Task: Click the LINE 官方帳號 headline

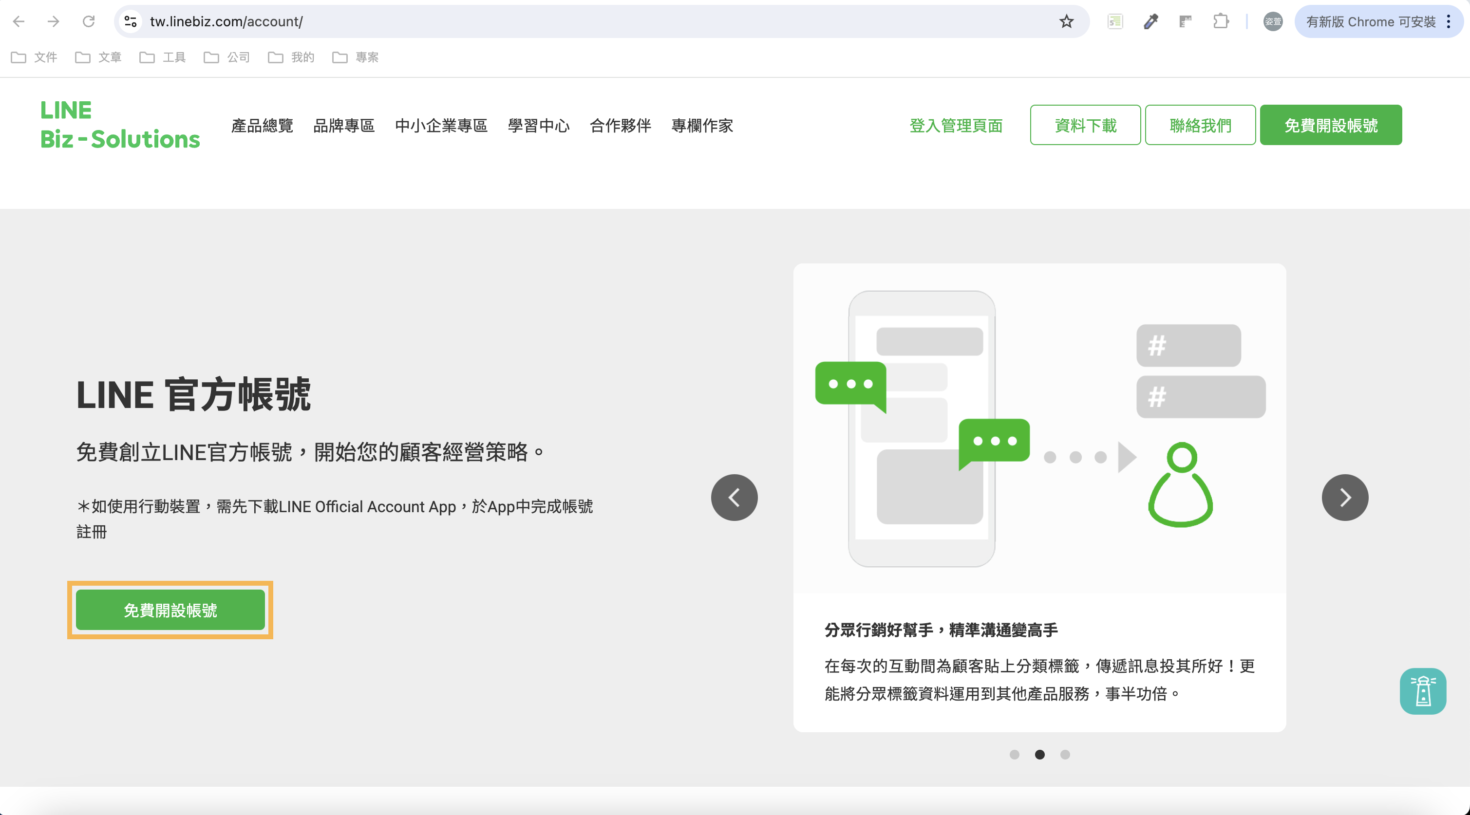Action: [193, 394]
